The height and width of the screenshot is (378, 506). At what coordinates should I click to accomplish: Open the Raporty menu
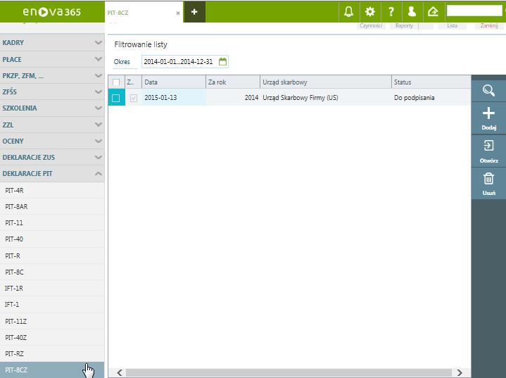coord(404,25)
